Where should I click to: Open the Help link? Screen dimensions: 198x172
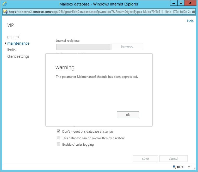coord(190,21)
